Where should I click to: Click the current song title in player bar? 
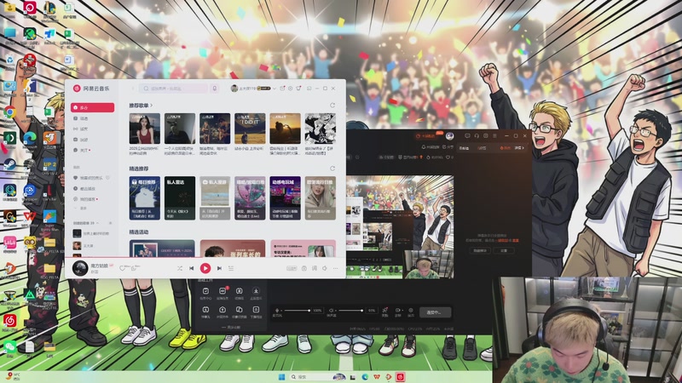click(x=99, y=266)
